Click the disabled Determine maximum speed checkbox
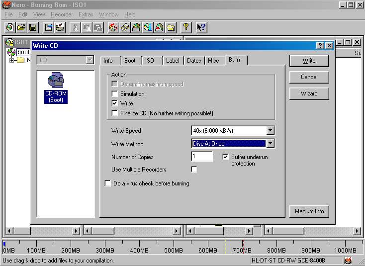The height and width of the screenshot is (266, 365). 114,84
